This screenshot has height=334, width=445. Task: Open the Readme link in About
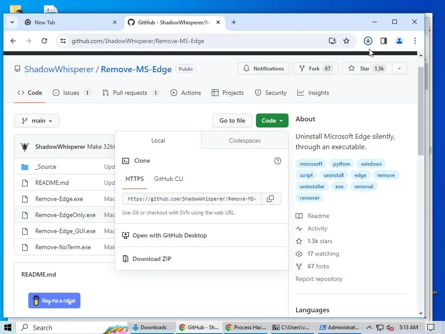click(x=312, y=216)
